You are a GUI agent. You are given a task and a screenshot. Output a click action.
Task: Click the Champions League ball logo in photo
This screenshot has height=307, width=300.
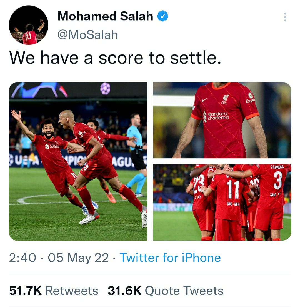105,89
